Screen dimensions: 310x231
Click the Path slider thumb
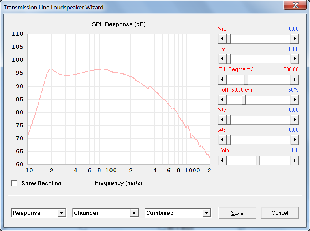[x=258, y=160]
